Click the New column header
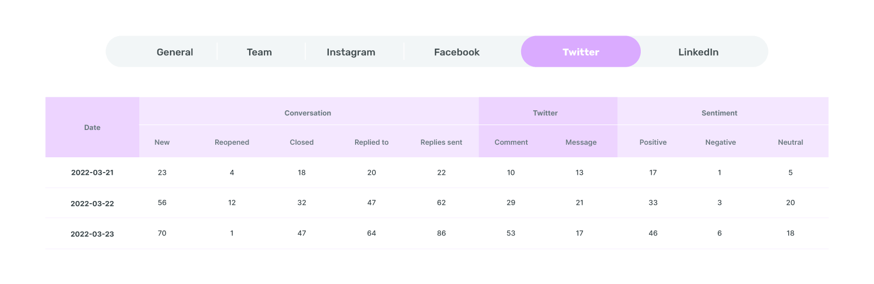 [162, 142]
